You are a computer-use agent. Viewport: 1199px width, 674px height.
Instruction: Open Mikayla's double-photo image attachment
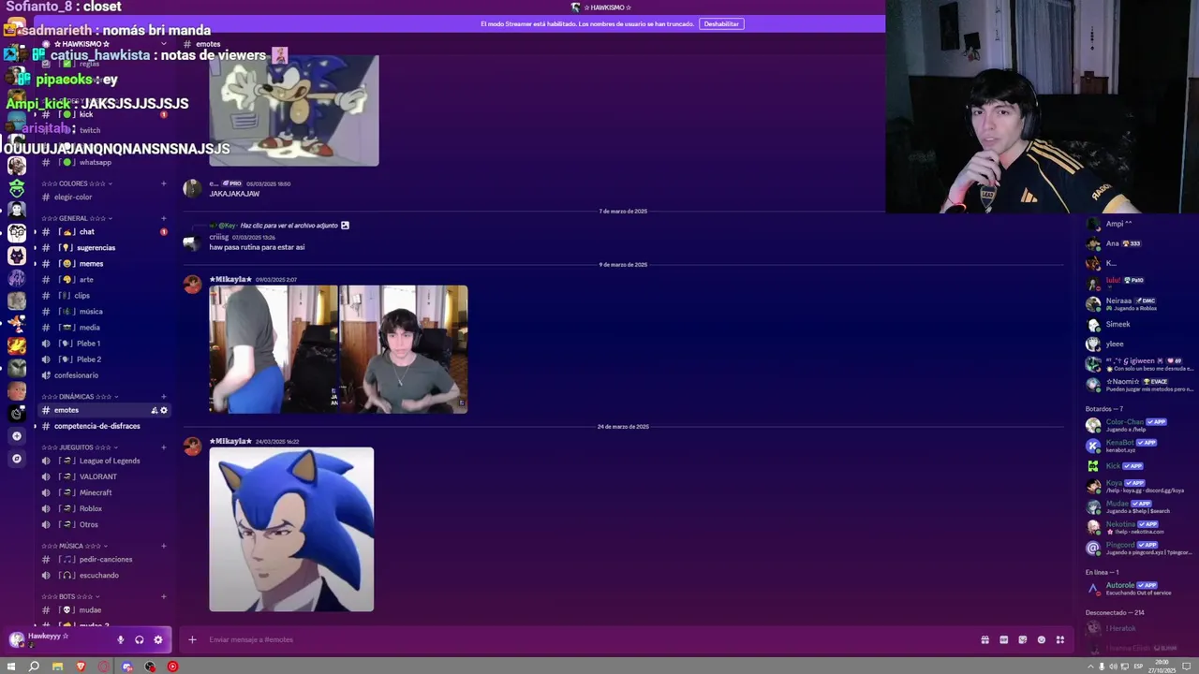tap(338, 349)
